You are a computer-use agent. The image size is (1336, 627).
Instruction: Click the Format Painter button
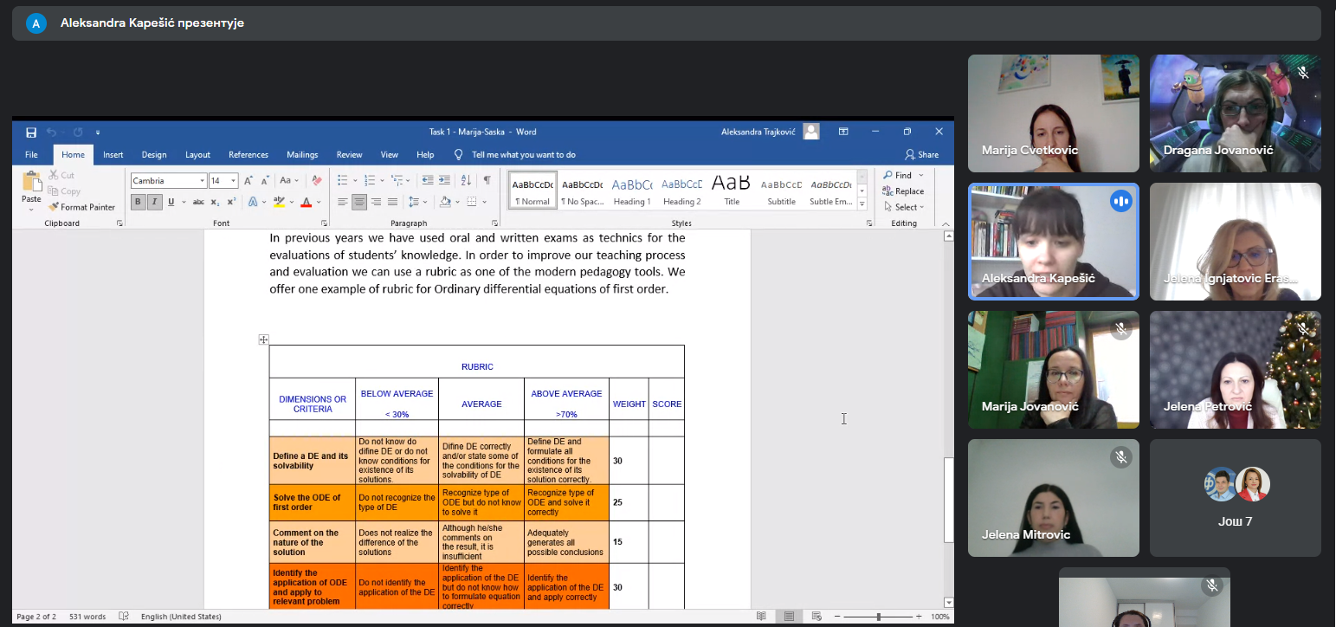click(x=82, y=207)
